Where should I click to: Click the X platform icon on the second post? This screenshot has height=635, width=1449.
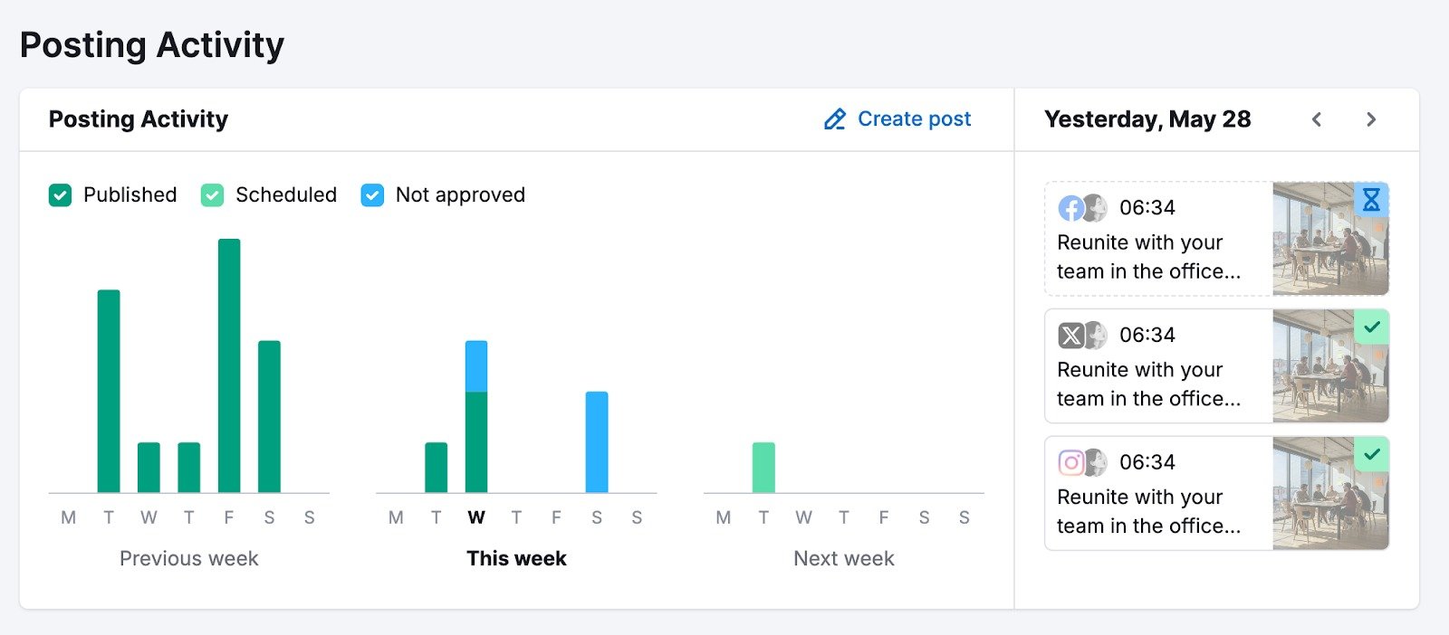1071,335
